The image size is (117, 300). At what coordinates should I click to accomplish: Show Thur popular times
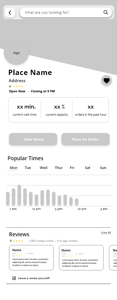tap(59, 168)
